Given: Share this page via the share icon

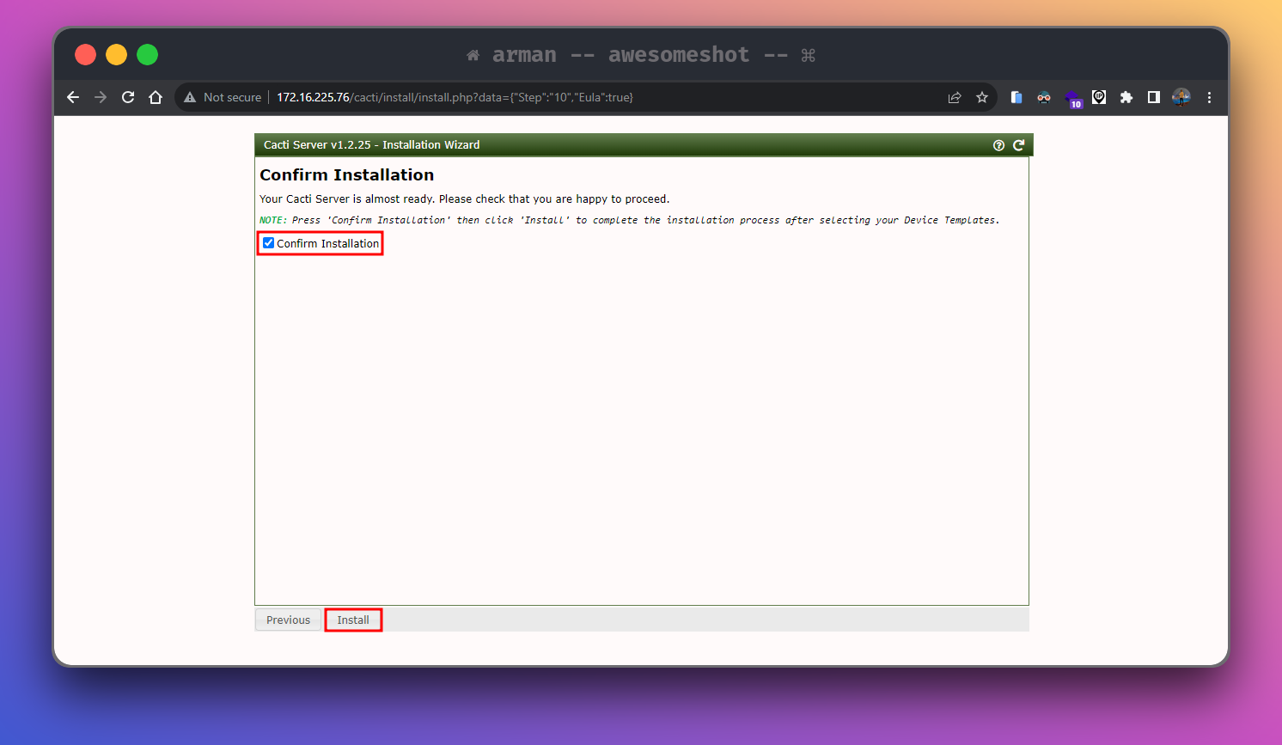Looking at the screenshot, I should (954, 97).
